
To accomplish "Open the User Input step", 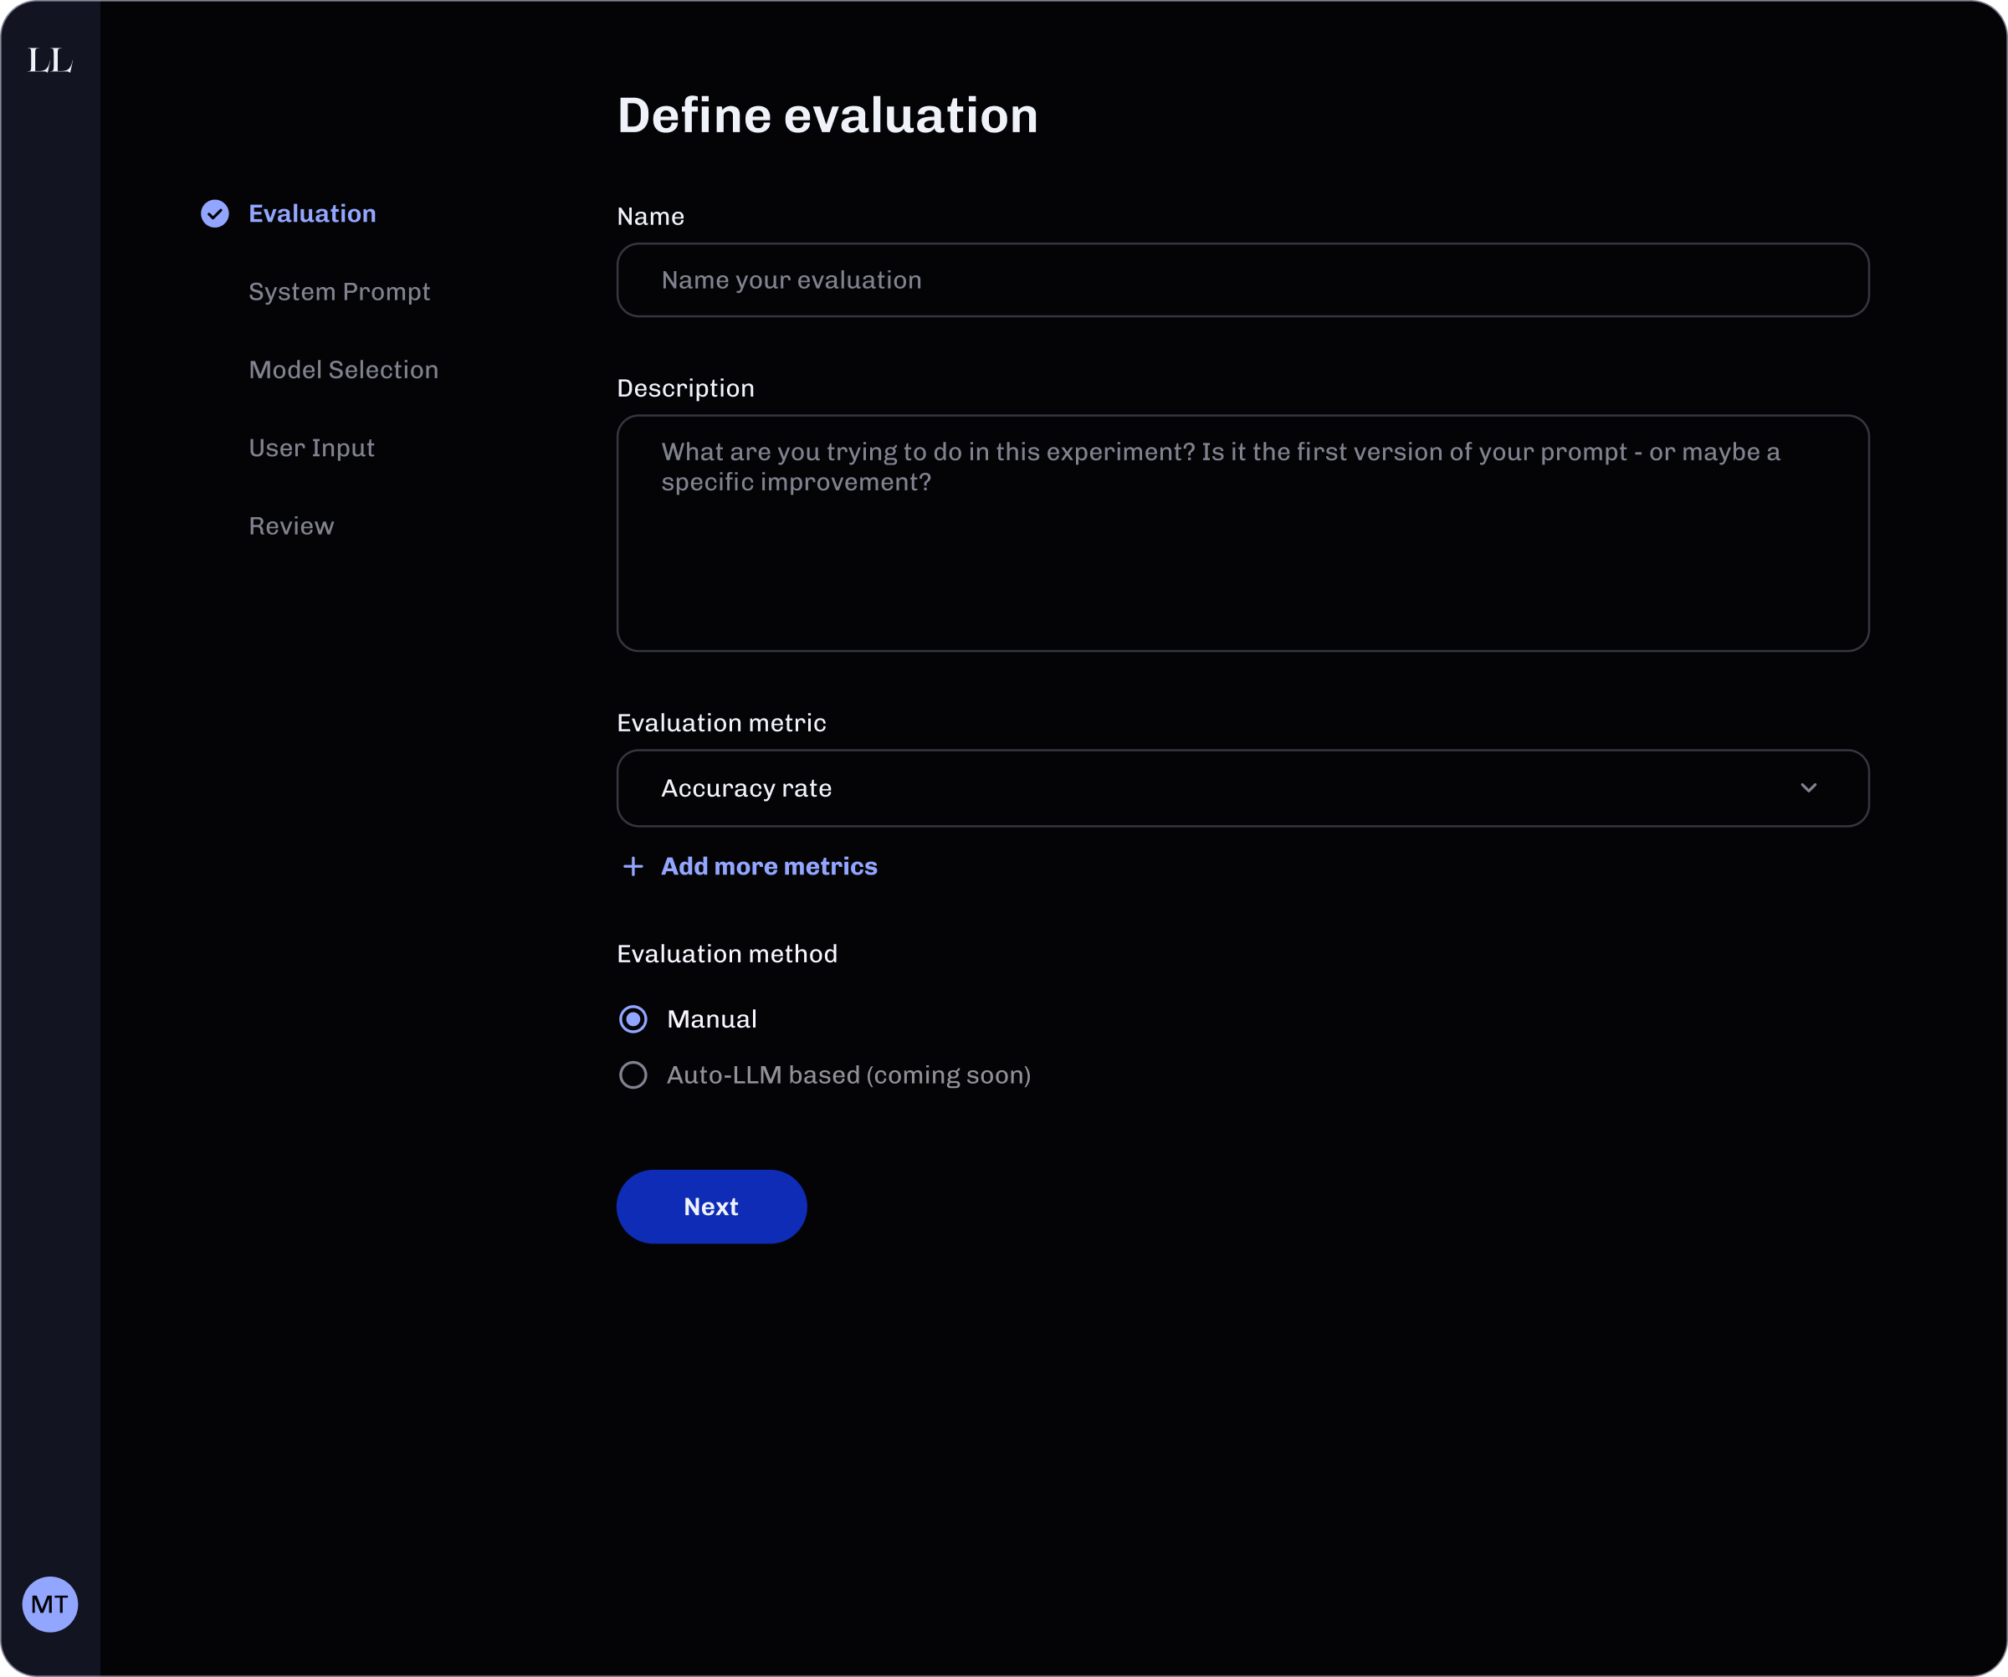I will pyautogui.click(x=310, y=449).
